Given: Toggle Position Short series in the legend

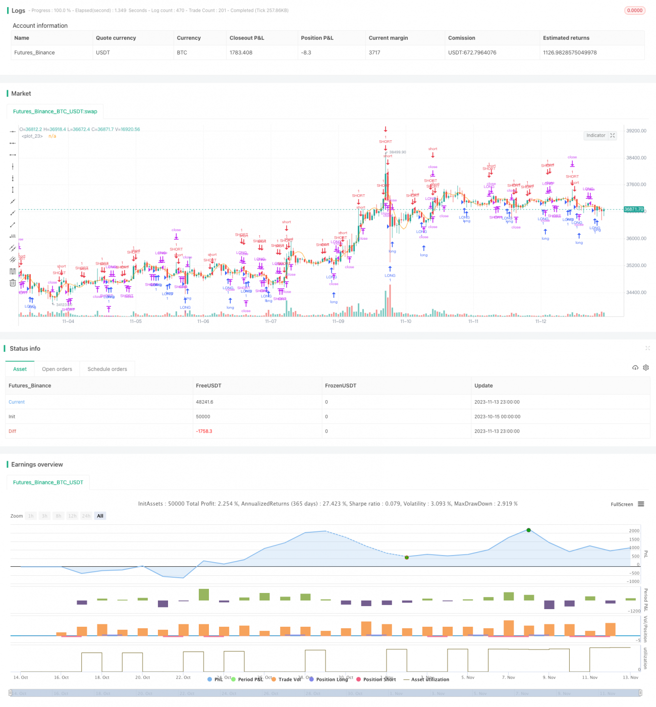Looking at the screenshot, I should 376,679.
